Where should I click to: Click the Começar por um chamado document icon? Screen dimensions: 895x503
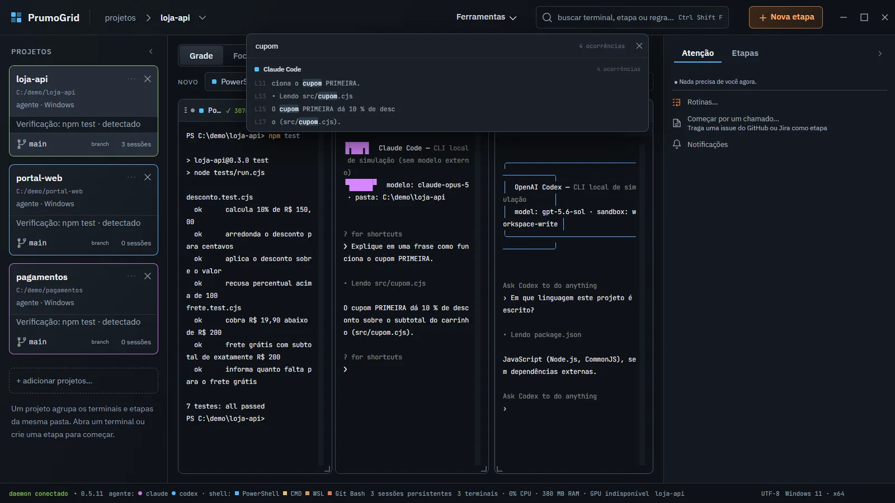(x=677, y=123)
